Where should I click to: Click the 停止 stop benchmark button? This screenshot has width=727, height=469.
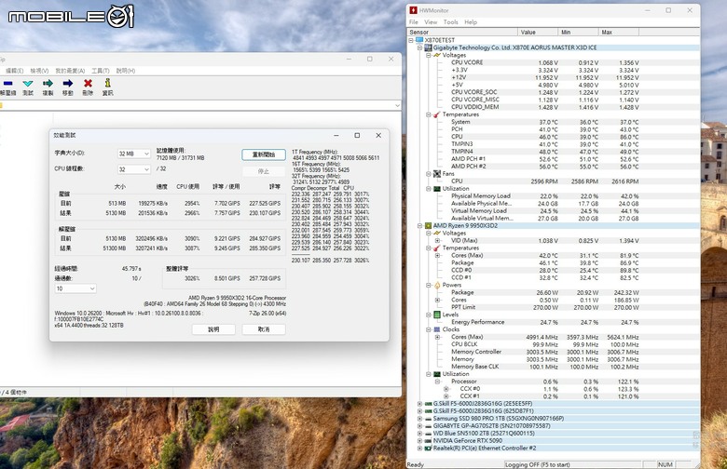264,171
